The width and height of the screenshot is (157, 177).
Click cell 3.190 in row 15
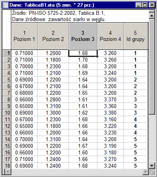tap(110, 146)
